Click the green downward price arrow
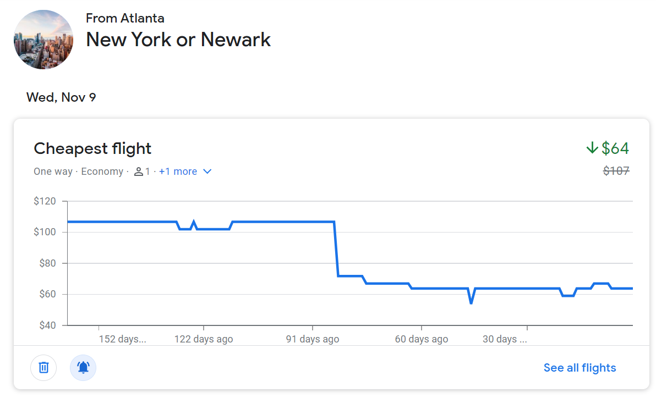 click(592, 147)
